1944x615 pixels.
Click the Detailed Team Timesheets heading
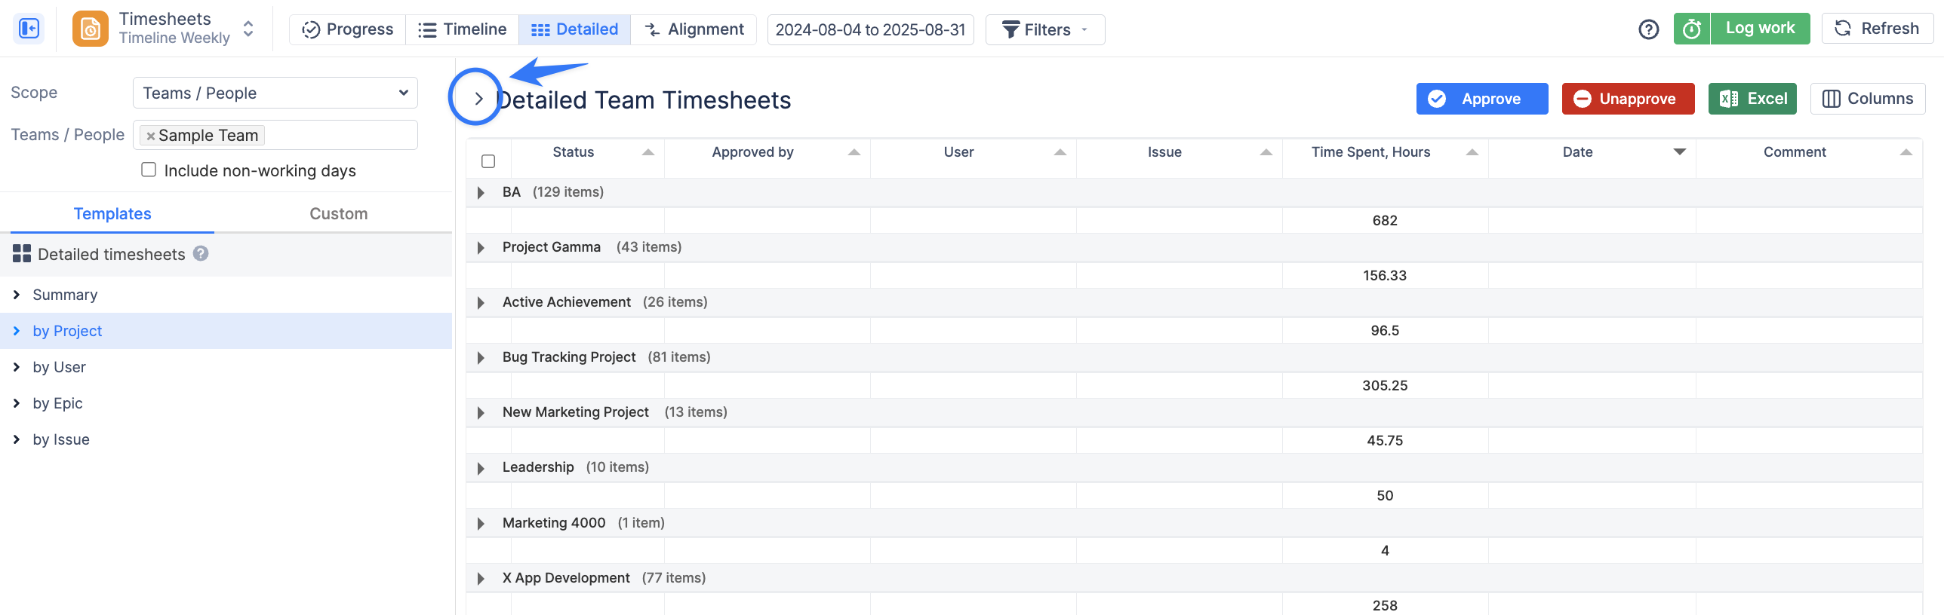tap(644, 99)
